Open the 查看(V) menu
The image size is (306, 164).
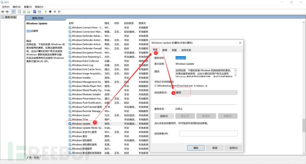tap(27, 7)
